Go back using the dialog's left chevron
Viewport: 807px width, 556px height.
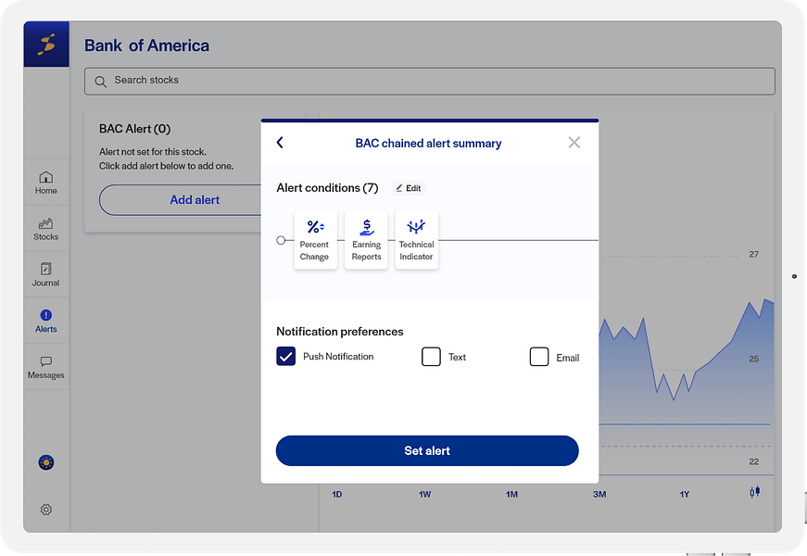pyautogui.click(x=280, y=143)
